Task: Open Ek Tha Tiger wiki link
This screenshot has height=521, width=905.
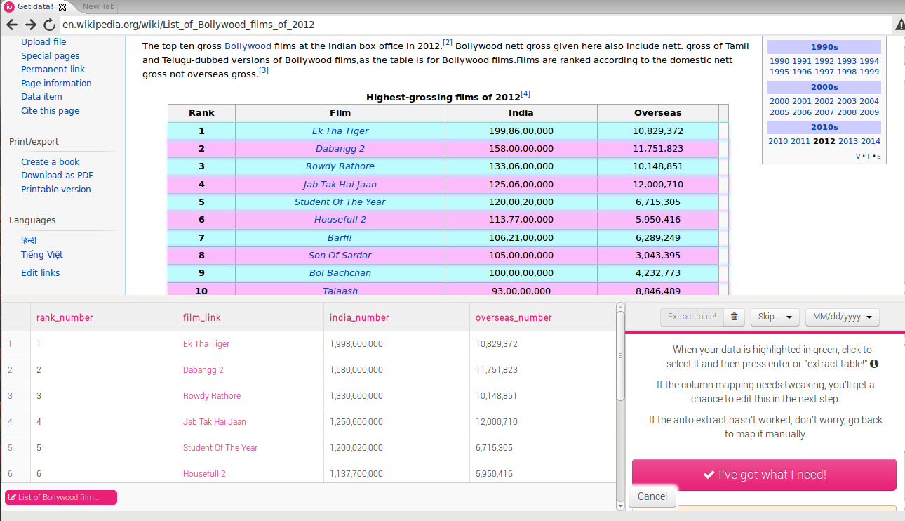Action: click(340, 131)
